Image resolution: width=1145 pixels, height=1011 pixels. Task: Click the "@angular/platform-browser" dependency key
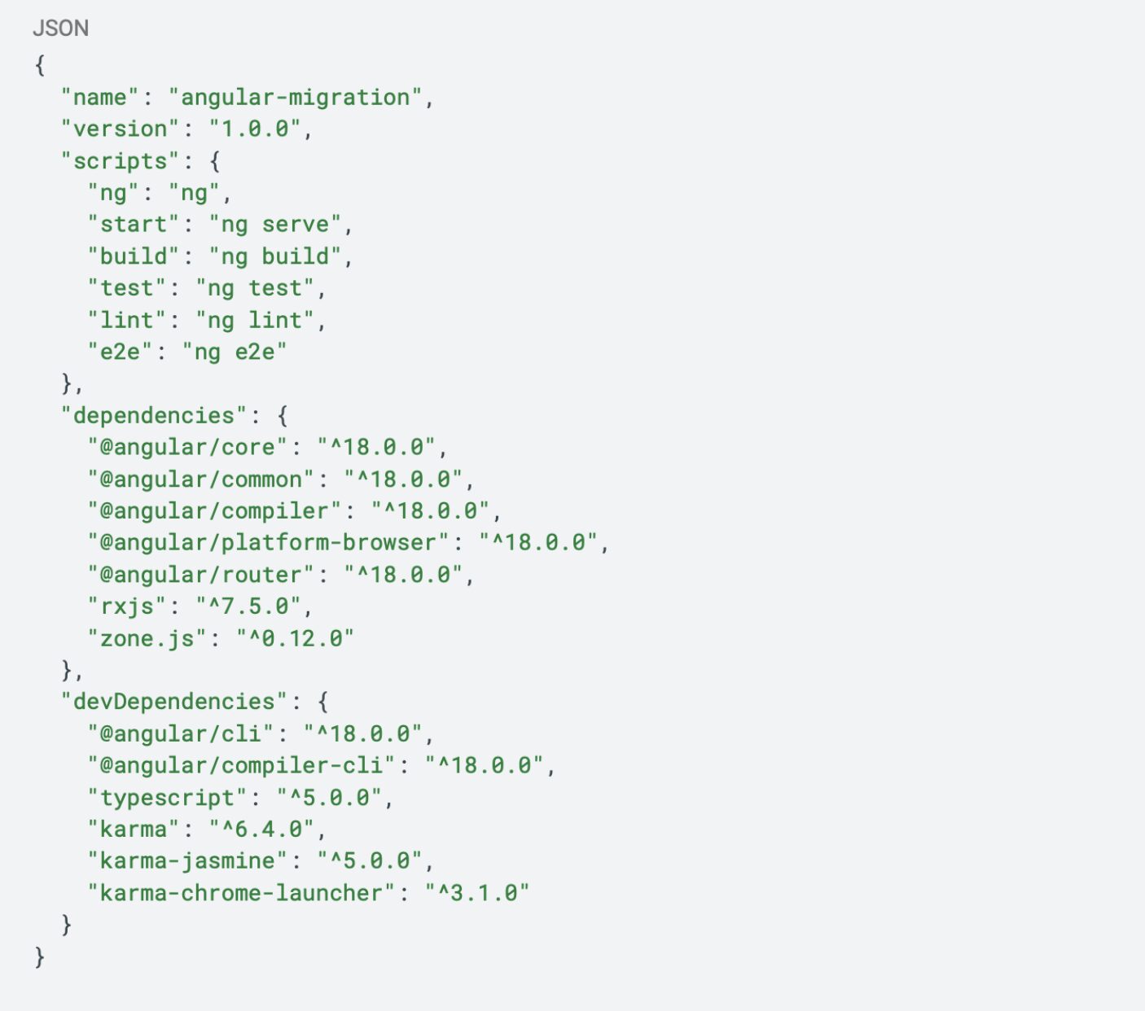(x=268, y=543)
